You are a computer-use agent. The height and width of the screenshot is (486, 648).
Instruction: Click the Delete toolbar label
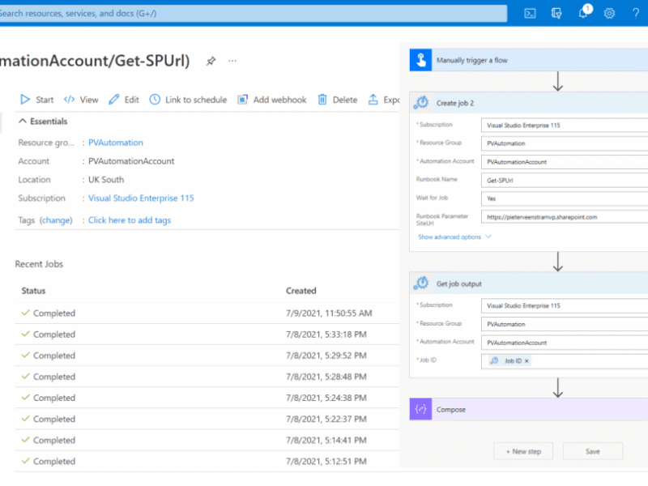coord(345,100)
